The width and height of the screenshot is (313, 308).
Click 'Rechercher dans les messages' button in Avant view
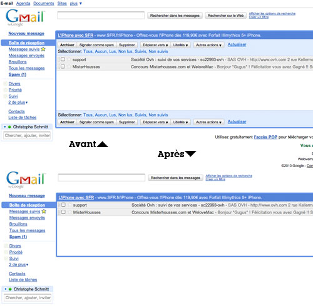point(175,16)
